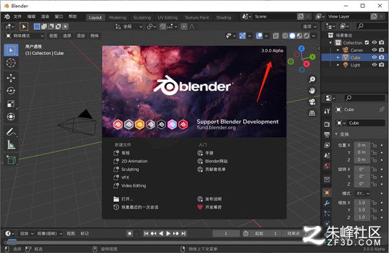
Task: Select the 3D Cursor tool
Action: click(10, 63)
